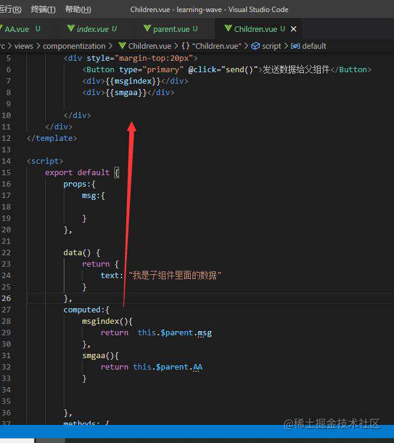Click "{{msgindex}}" on line 7

133,81
